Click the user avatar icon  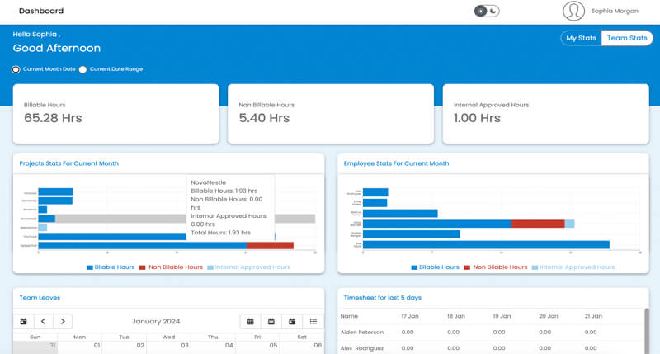click(573, 11)
